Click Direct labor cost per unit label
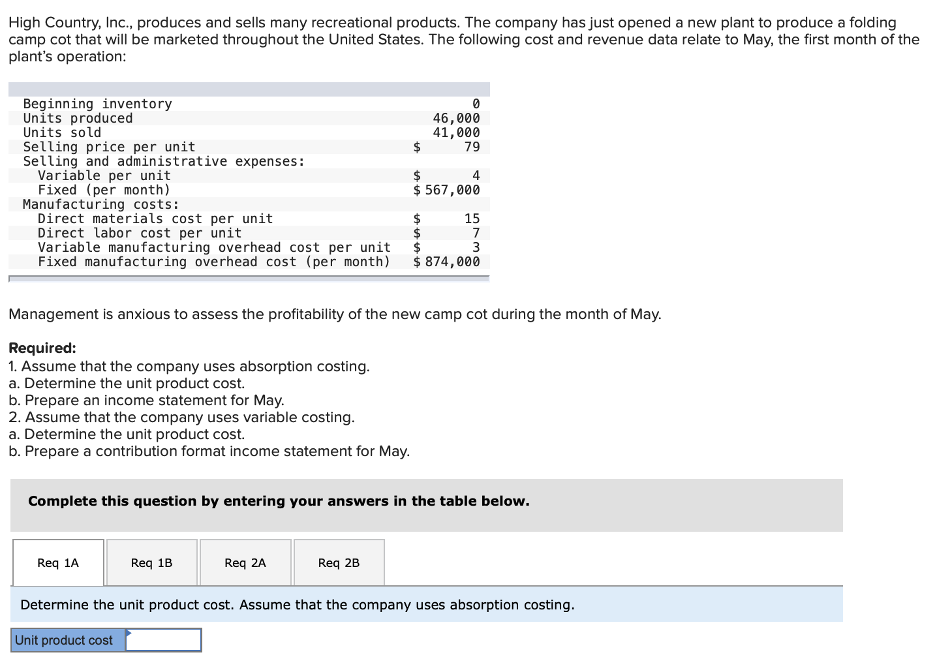 pos(140,233)
